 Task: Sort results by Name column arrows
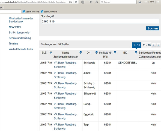(x=81, y=52)
